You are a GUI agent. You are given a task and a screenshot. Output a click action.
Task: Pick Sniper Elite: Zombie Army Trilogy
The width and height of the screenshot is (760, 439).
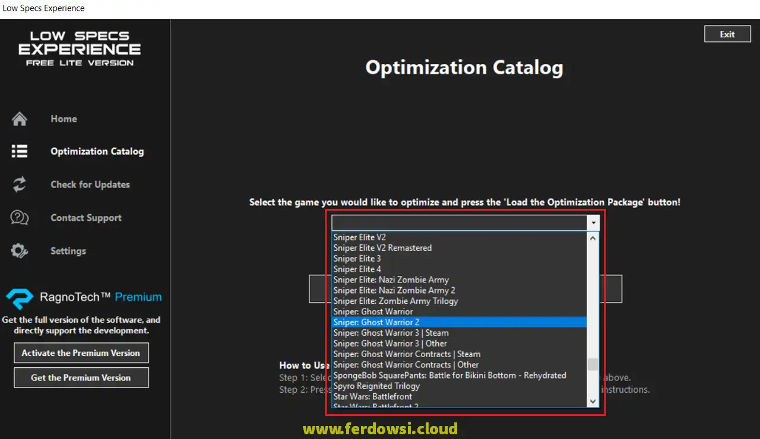459,301
